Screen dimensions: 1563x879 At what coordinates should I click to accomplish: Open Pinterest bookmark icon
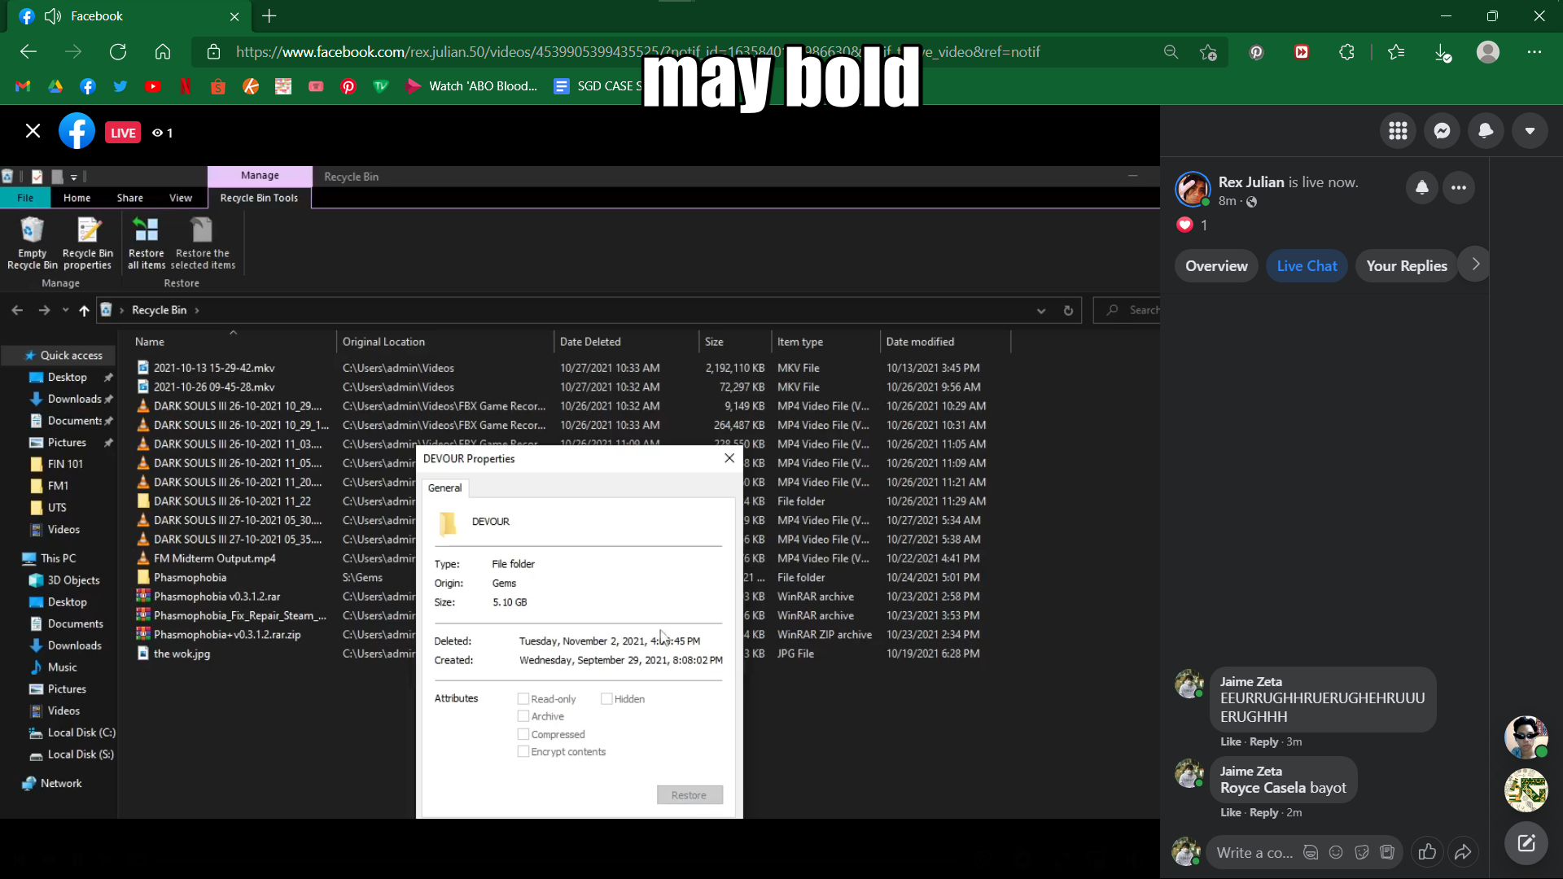pyautogui.click(x=348, y=86)
